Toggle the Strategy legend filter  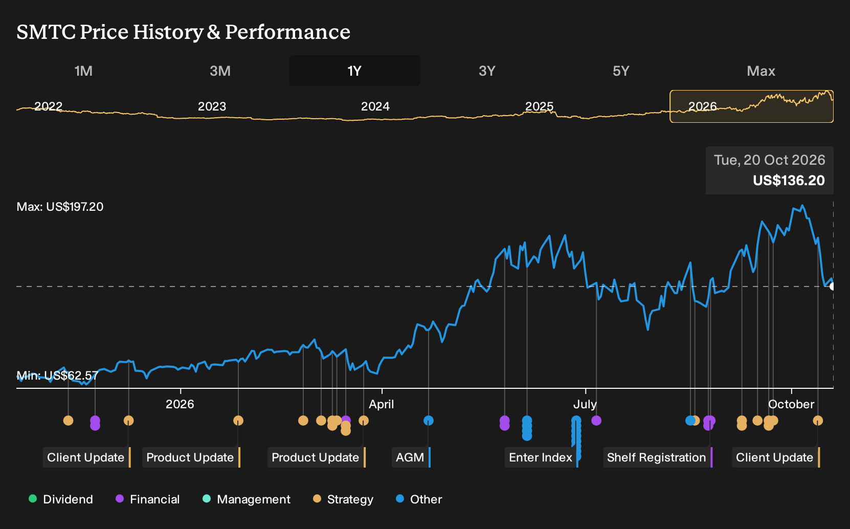coord(343,499)
